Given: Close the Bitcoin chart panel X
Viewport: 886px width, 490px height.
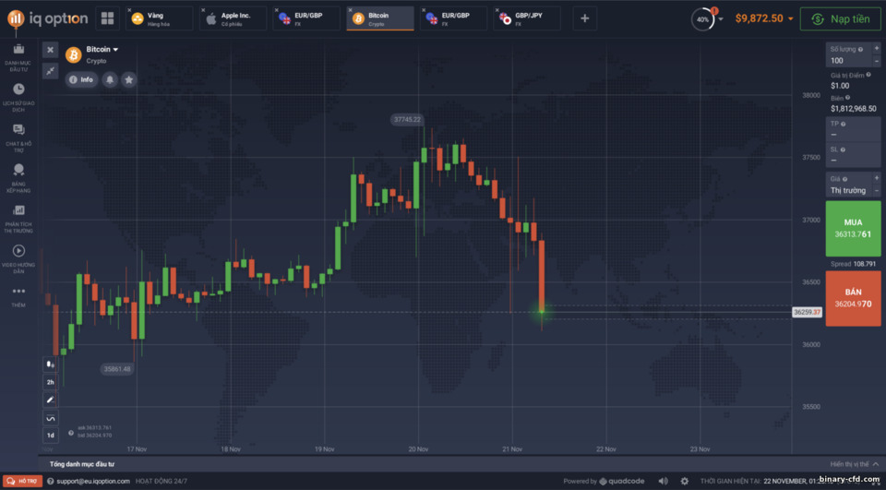Looking at the screenshot, I should coord(50,50).
